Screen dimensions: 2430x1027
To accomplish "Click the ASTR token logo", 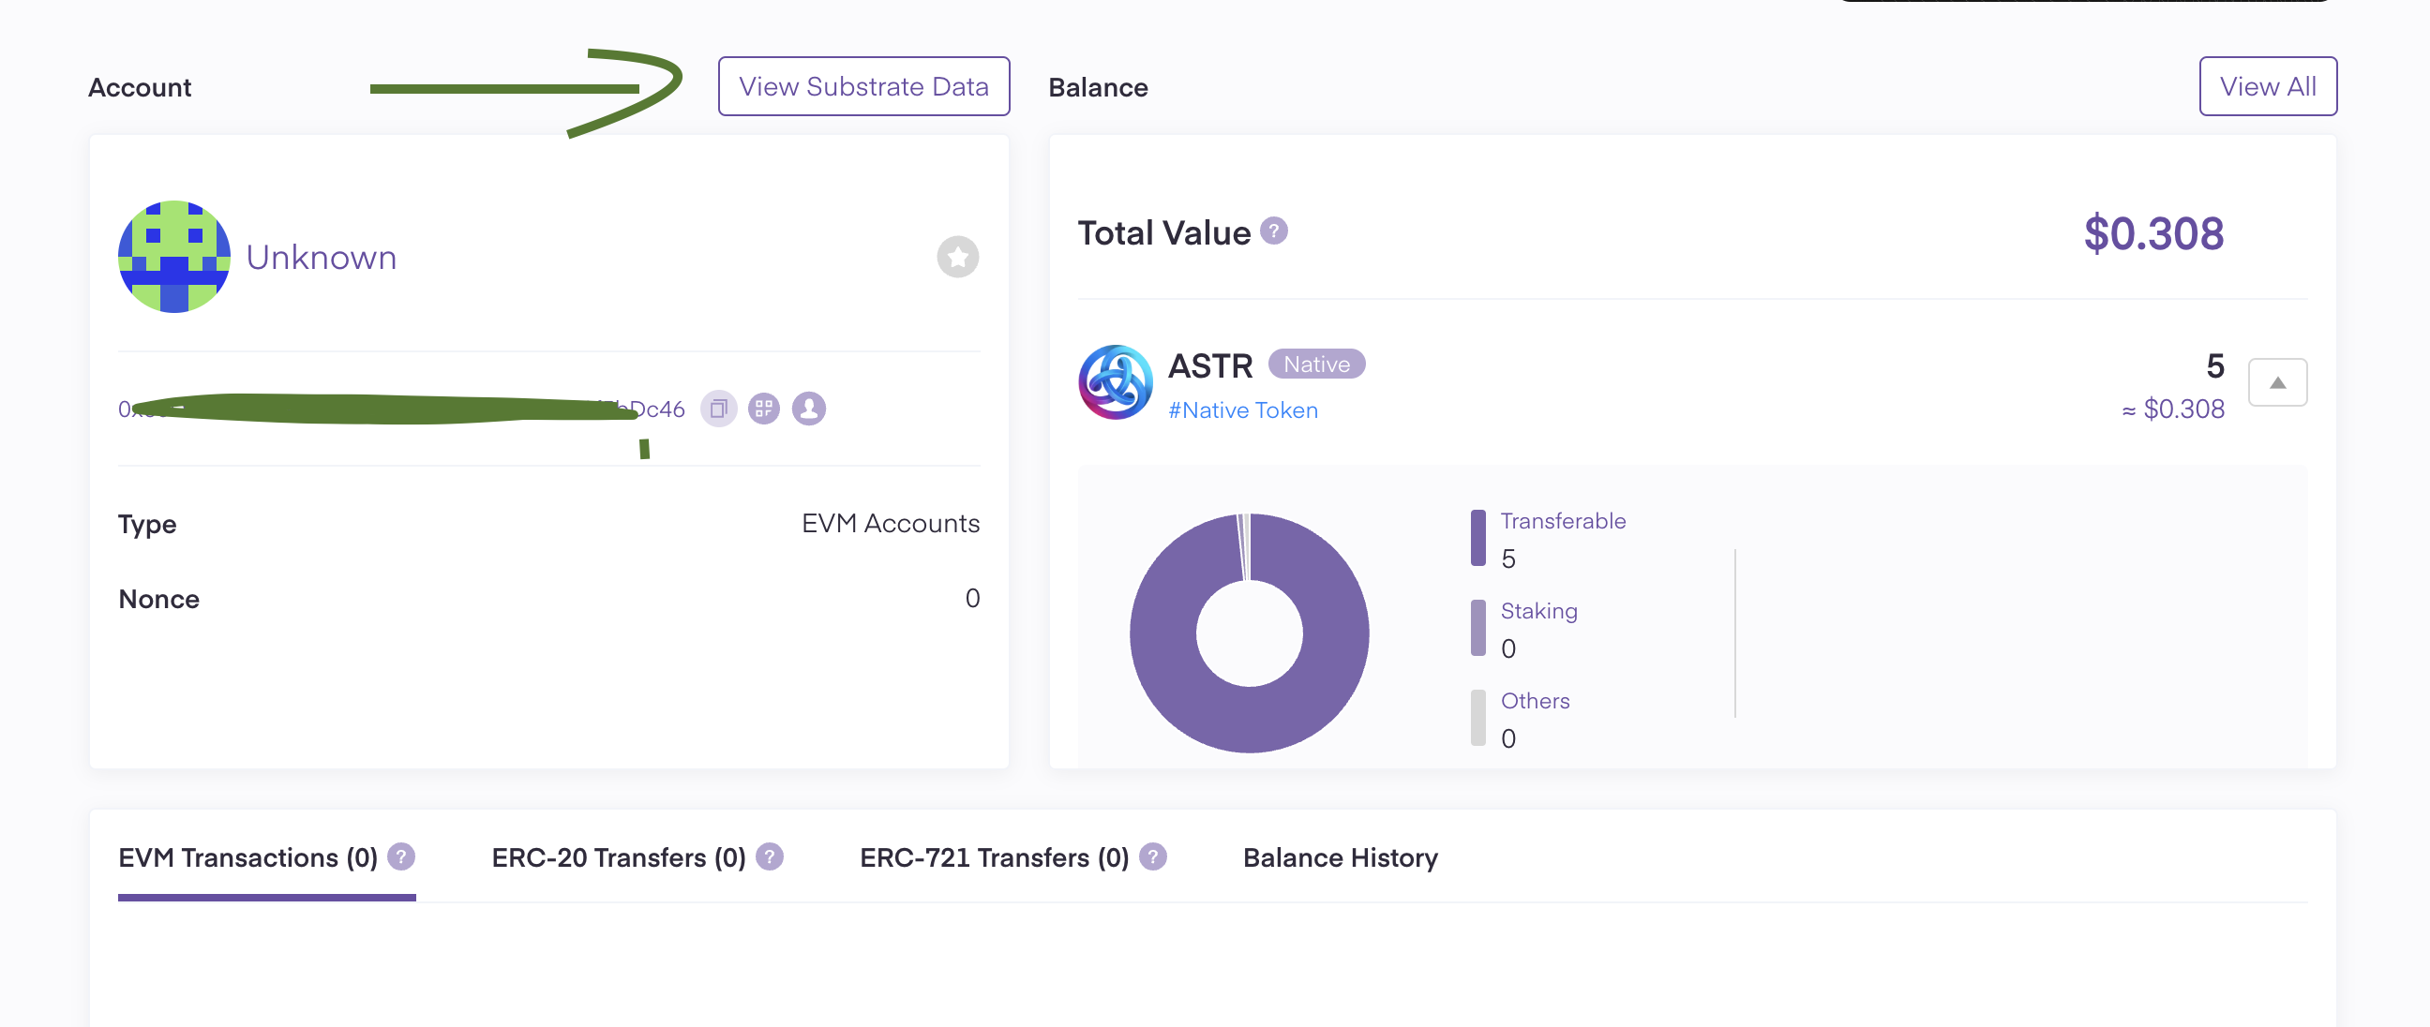I will click(1115, 382).
